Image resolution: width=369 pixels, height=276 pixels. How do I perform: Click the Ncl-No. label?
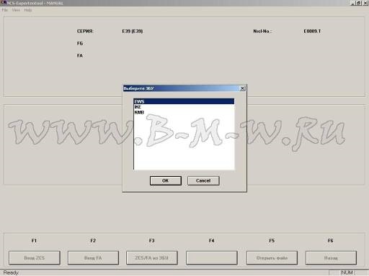click(262, 31)
